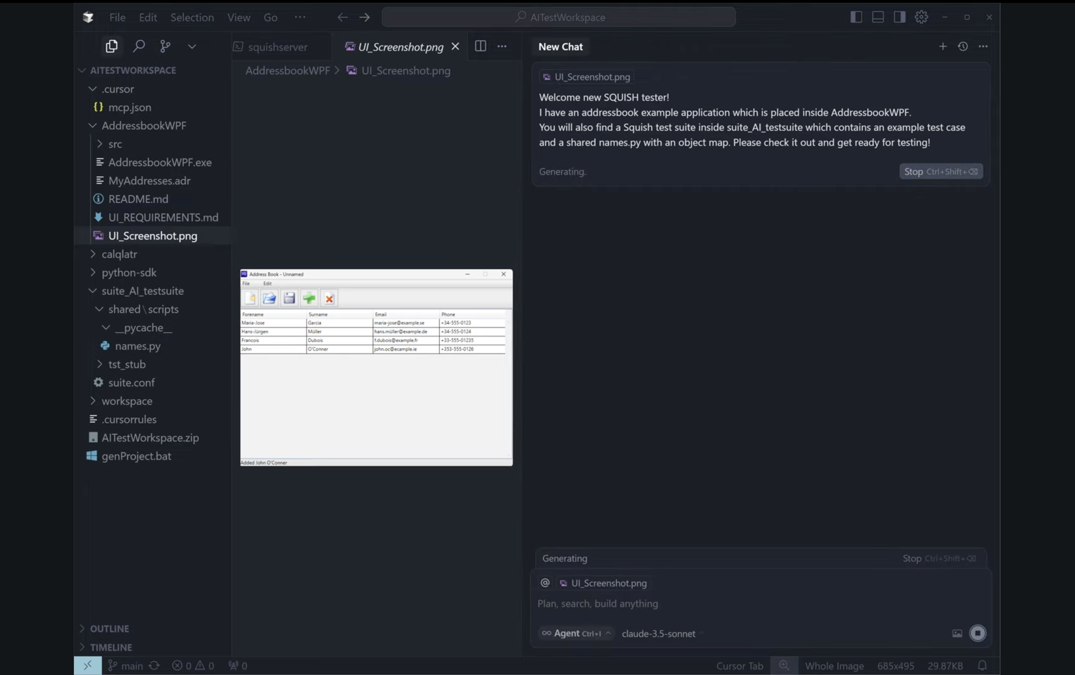The image size is (1075, 675).
Task: Open notifications via the status bar bell
Action: coord(982,665)
